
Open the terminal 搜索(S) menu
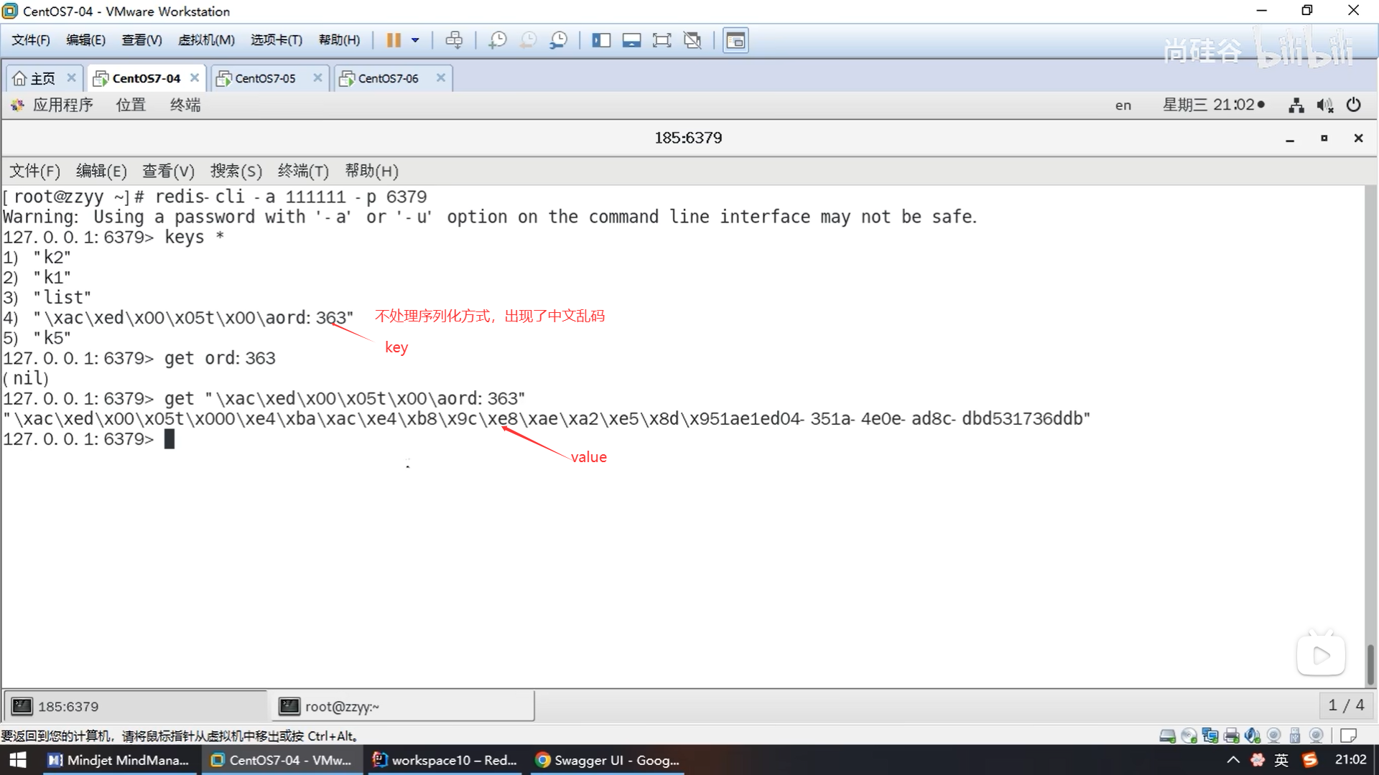(236, 171)
